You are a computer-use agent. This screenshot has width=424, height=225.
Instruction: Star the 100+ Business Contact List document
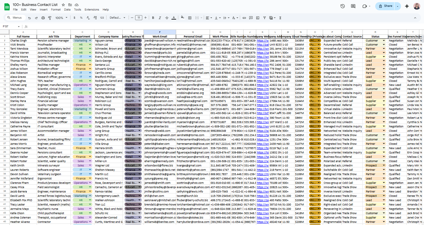[x=63, y=5]
